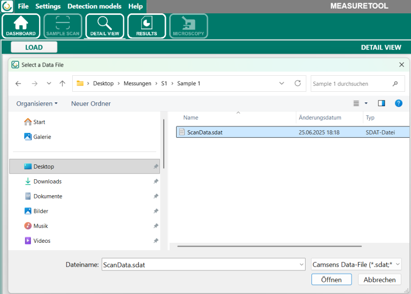Image resolution: width=411 pixels, height=294 pixels.
Task: Click the refresh folder icon
Action: [298, 83]
